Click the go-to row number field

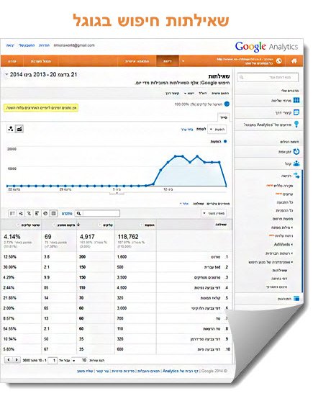(53, 361)
